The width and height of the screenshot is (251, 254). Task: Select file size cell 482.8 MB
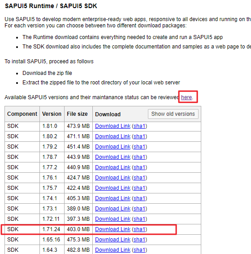[78, 250]
